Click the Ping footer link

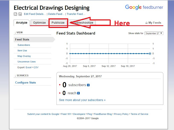click(x=89, y=114)
